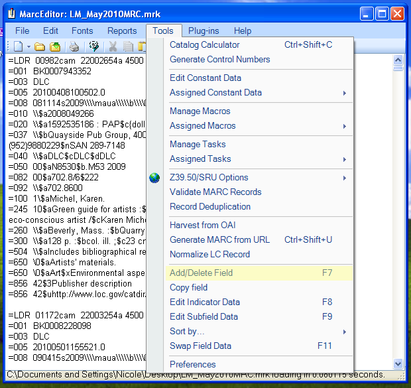
Task: Expand the Sort by... submenu
Action: pyautogui.click(x=344, y=332)
